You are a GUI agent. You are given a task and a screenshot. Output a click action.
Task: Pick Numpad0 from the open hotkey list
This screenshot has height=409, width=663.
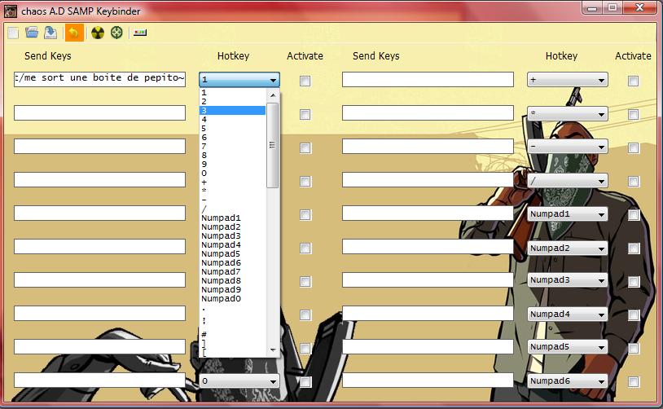pyautogui.click(x=233, y=299)
